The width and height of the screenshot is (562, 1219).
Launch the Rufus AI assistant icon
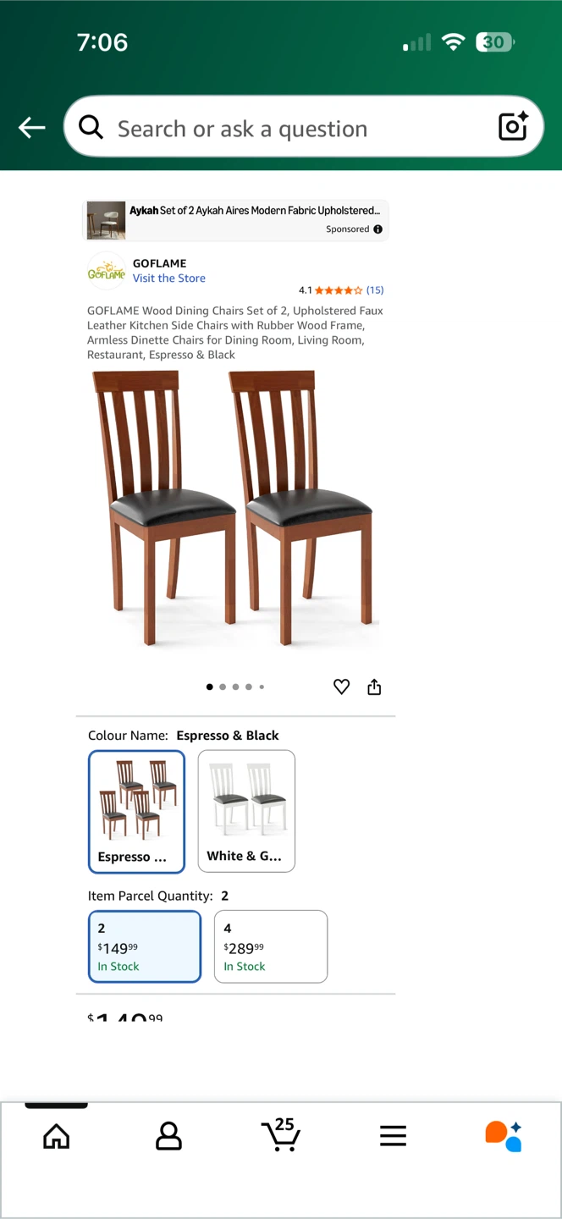[x=504, y=1136]
